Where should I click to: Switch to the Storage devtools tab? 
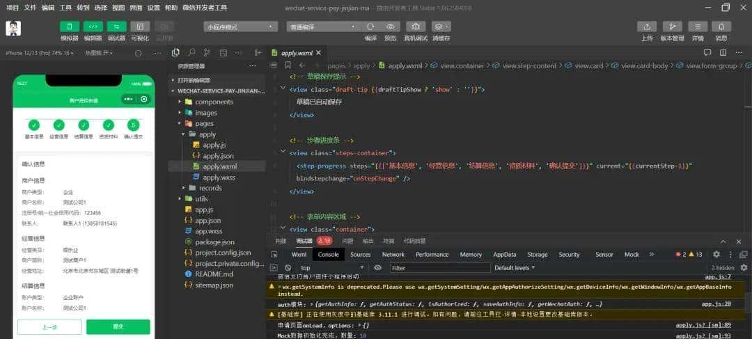537,255
